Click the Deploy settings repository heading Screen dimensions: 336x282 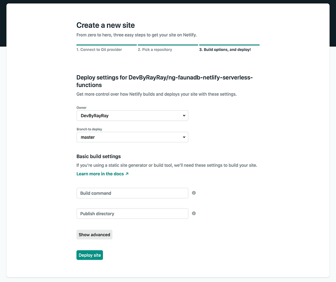click(165, 81)
